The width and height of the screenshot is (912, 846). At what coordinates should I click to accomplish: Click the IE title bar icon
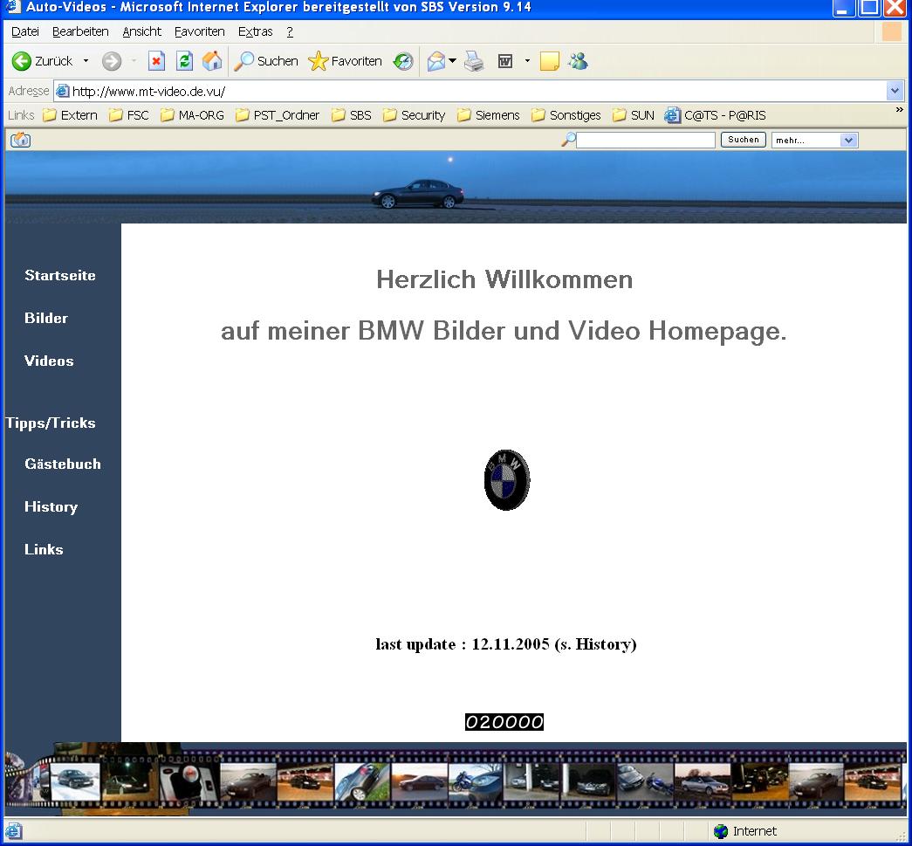point(13,7)
